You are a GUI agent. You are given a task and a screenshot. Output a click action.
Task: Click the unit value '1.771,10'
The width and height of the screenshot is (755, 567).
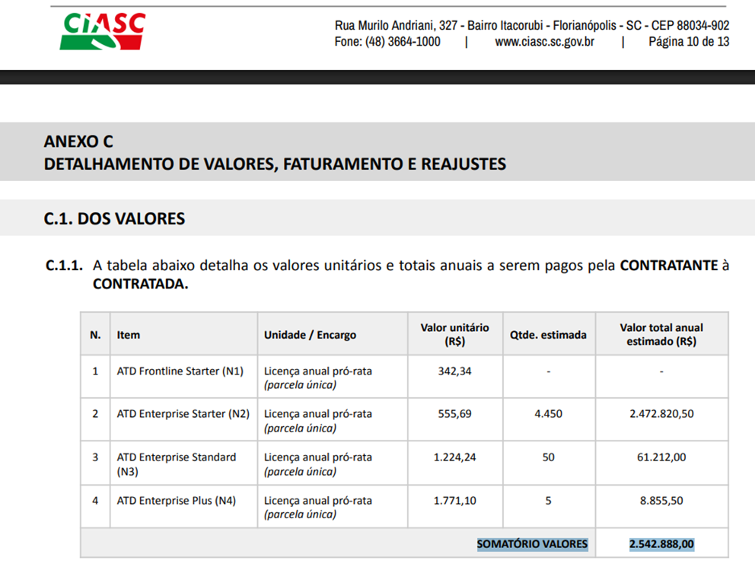[454, 501]
